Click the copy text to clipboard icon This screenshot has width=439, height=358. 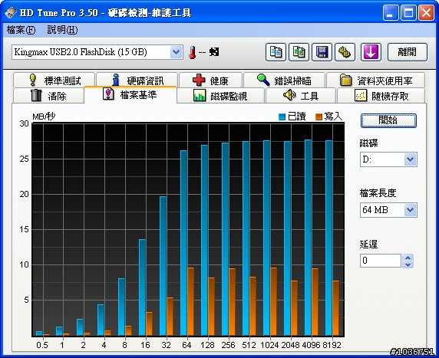(x=276, y=52)
